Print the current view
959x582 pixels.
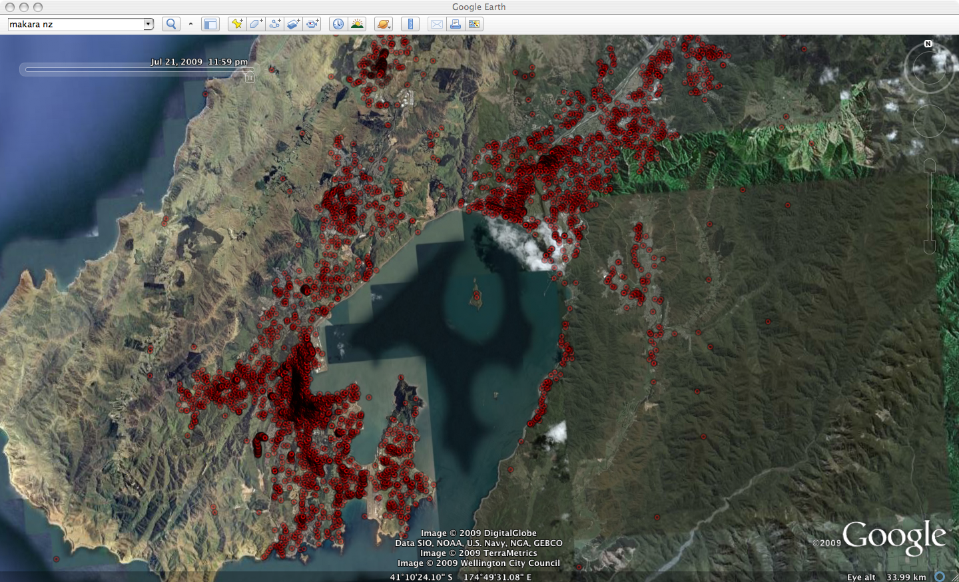coord(456,24)
